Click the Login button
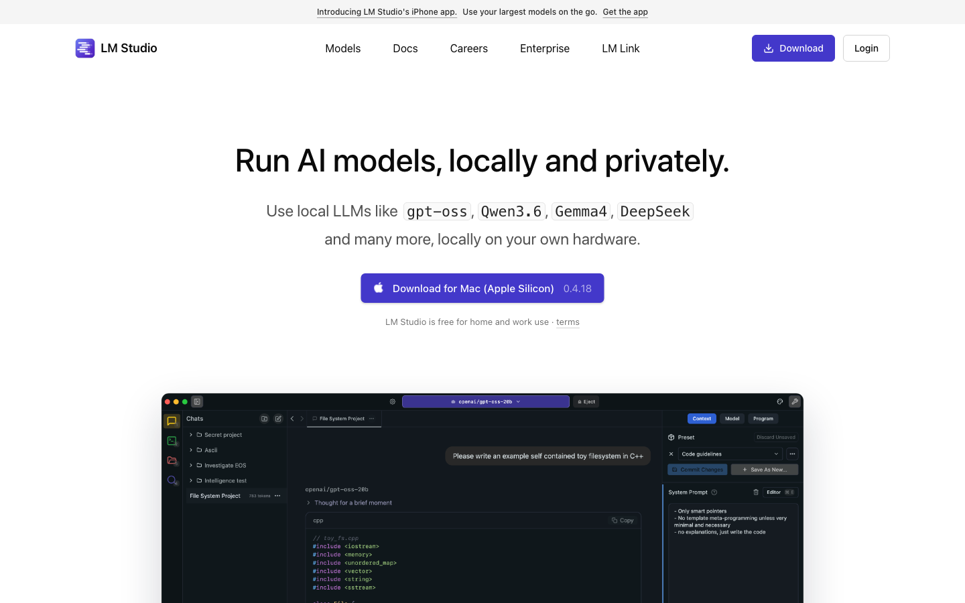Image resolution: width=965 pixels, height=603 pixels. 866,48
